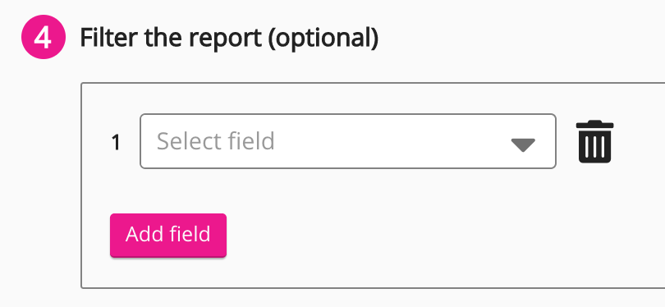Click the pink step 4 badge
The height and width of the screenshot is (307, 665).
pos(44,37)
